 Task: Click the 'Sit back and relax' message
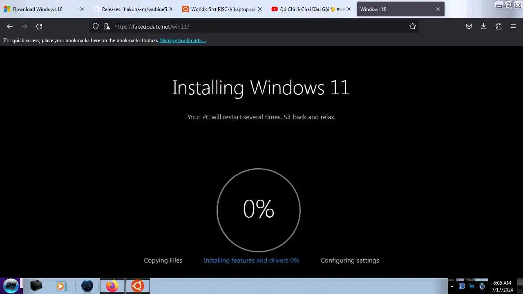pos(310,117)
